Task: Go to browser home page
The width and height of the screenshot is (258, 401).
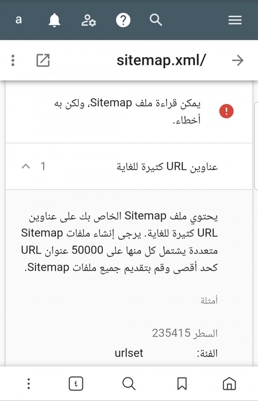Action: tap(230, 383)
